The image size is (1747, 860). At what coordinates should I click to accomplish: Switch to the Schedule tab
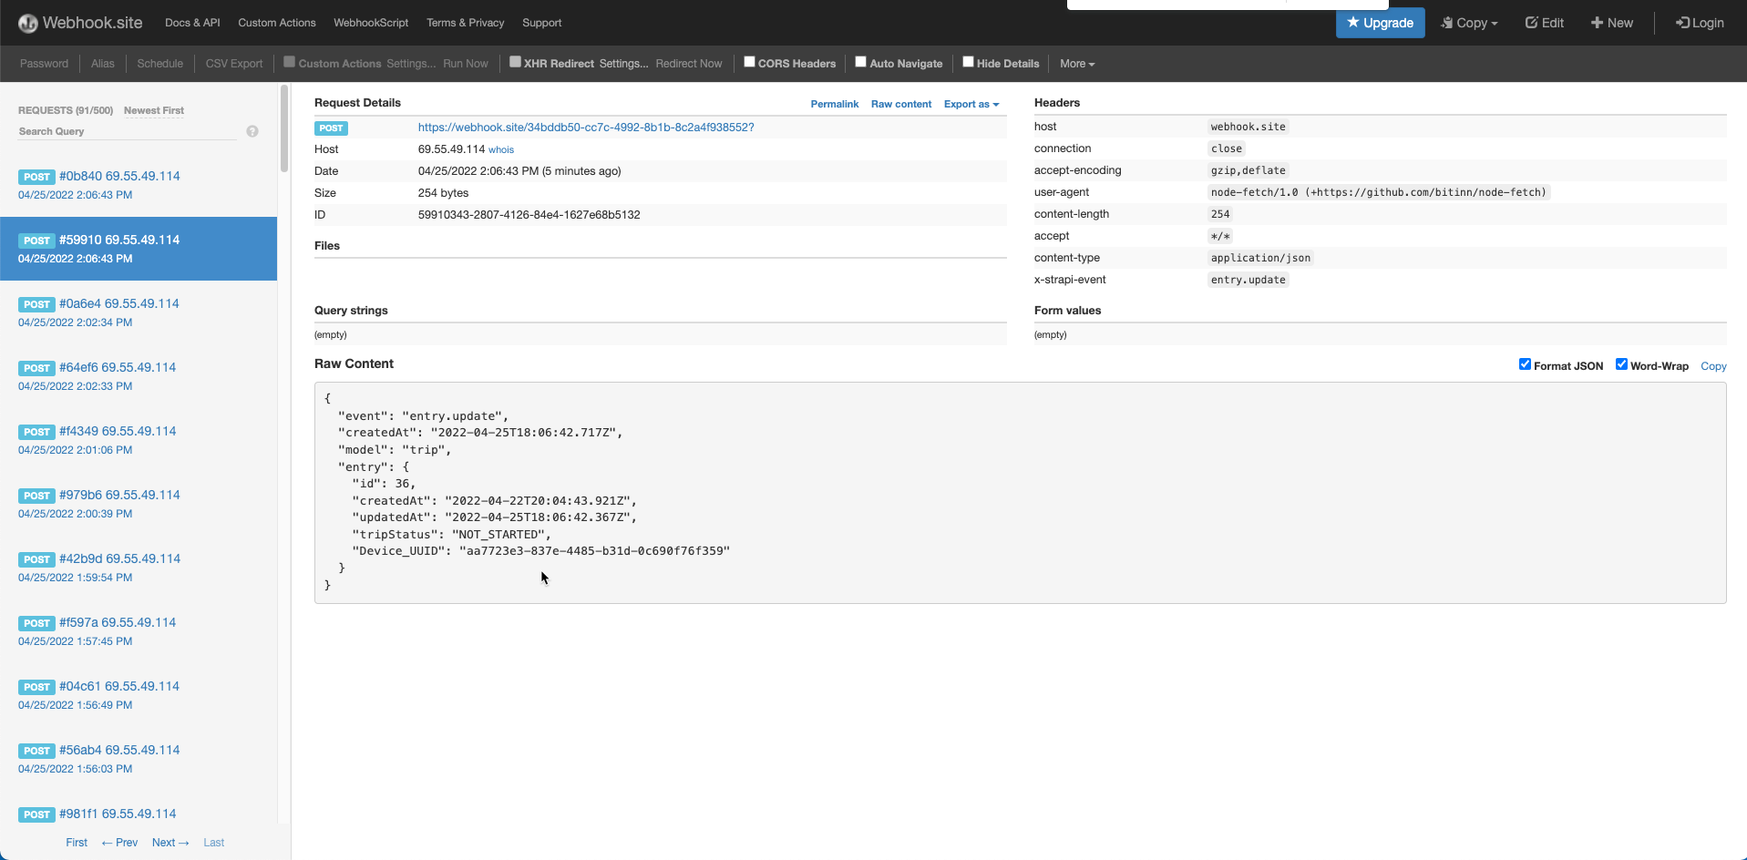[159, 63]
